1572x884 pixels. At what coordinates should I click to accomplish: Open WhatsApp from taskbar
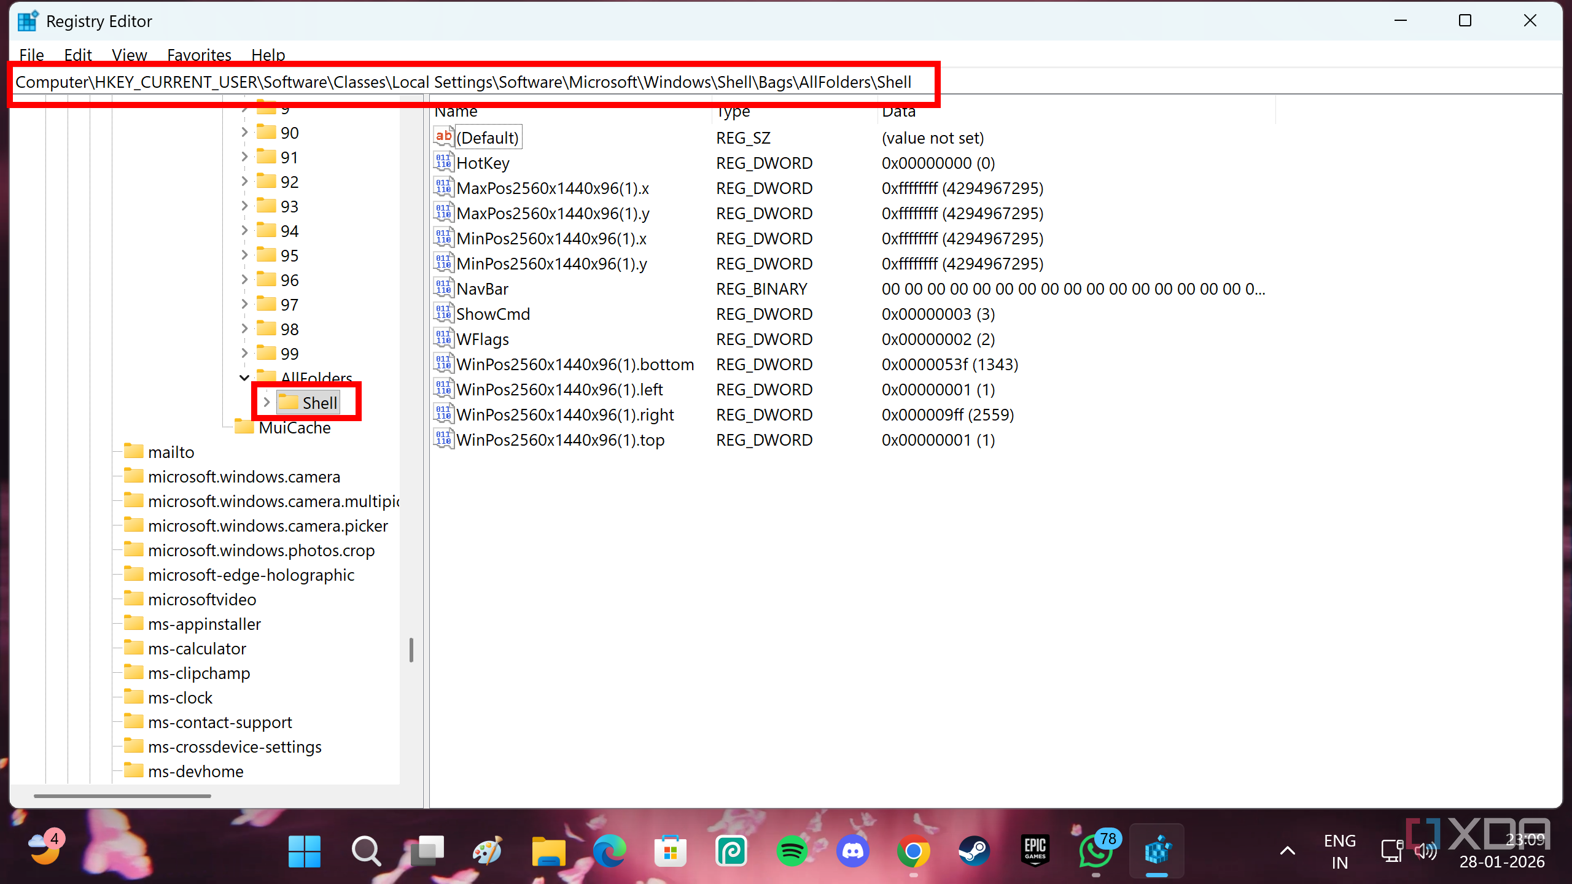coord(1097,851)
